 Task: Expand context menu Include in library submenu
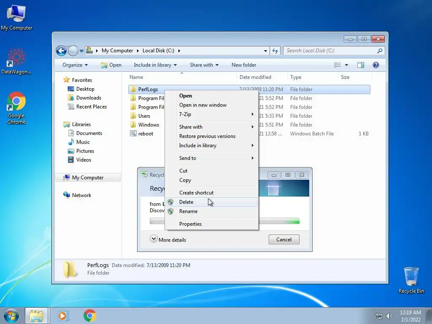coord(212,146)
